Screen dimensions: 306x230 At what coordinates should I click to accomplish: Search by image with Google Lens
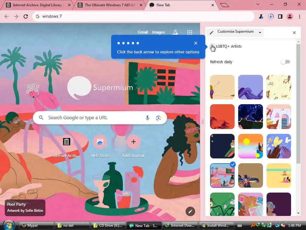pyautogui.click(x=158, y=118)
